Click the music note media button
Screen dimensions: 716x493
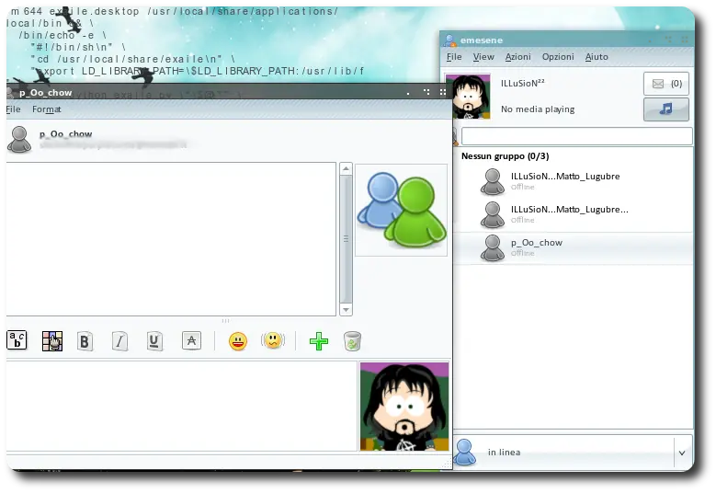coord(666,109)
